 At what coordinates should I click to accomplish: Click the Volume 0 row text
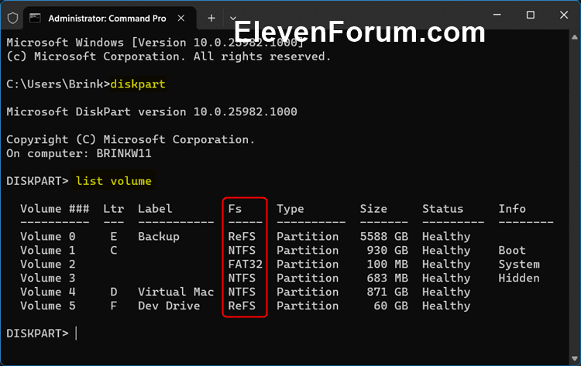48,237
